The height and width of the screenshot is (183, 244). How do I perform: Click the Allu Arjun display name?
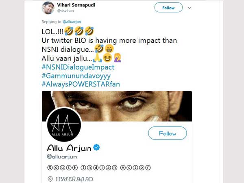pyautogui.click(x=69, y=147)
